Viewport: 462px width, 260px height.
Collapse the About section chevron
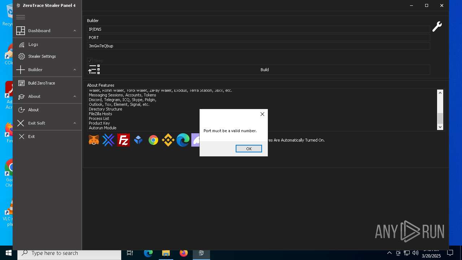(75, 96)
